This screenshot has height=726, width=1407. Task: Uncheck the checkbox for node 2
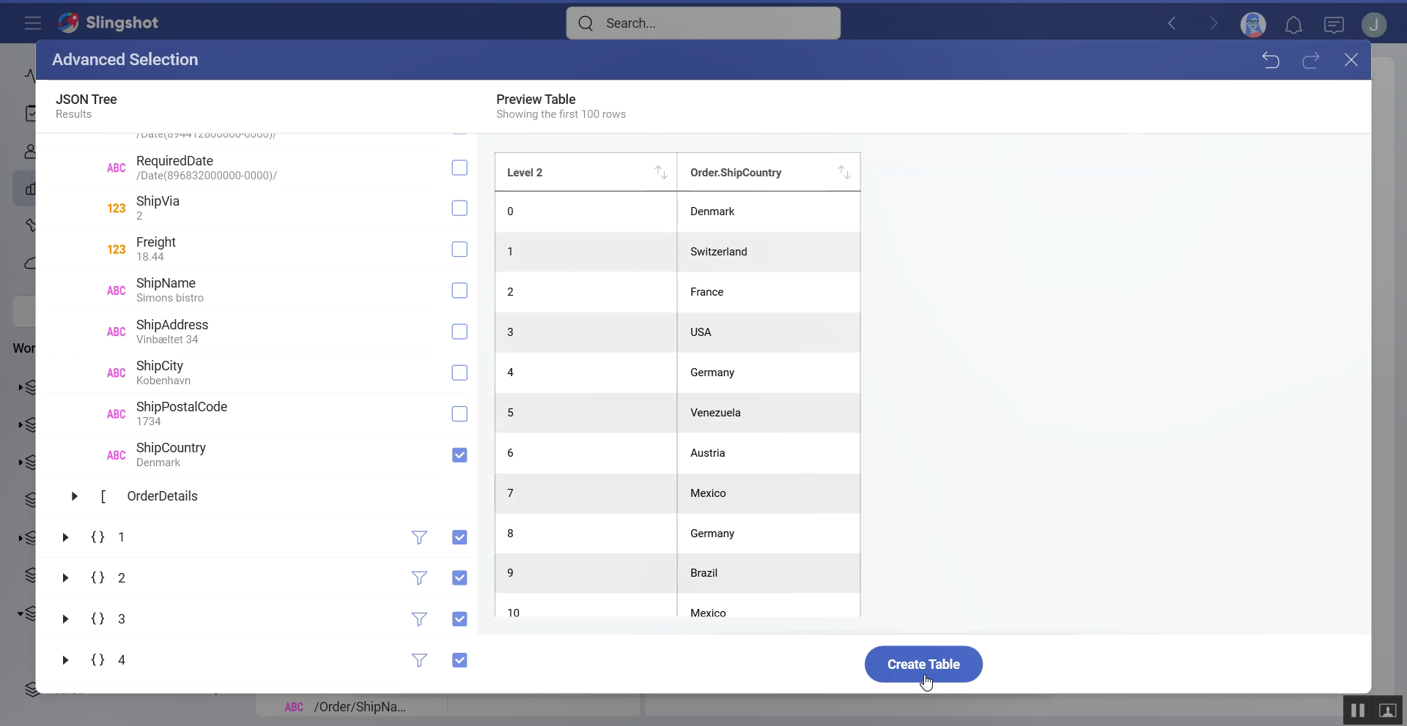459,578
